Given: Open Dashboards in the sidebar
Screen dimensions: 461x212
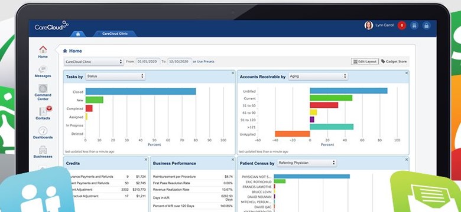Looking at the screenshot, I should tap(43, 132).
